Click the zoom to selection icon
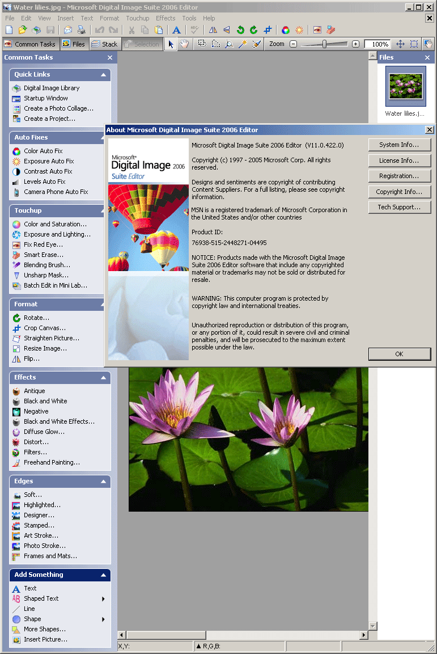 414,44
